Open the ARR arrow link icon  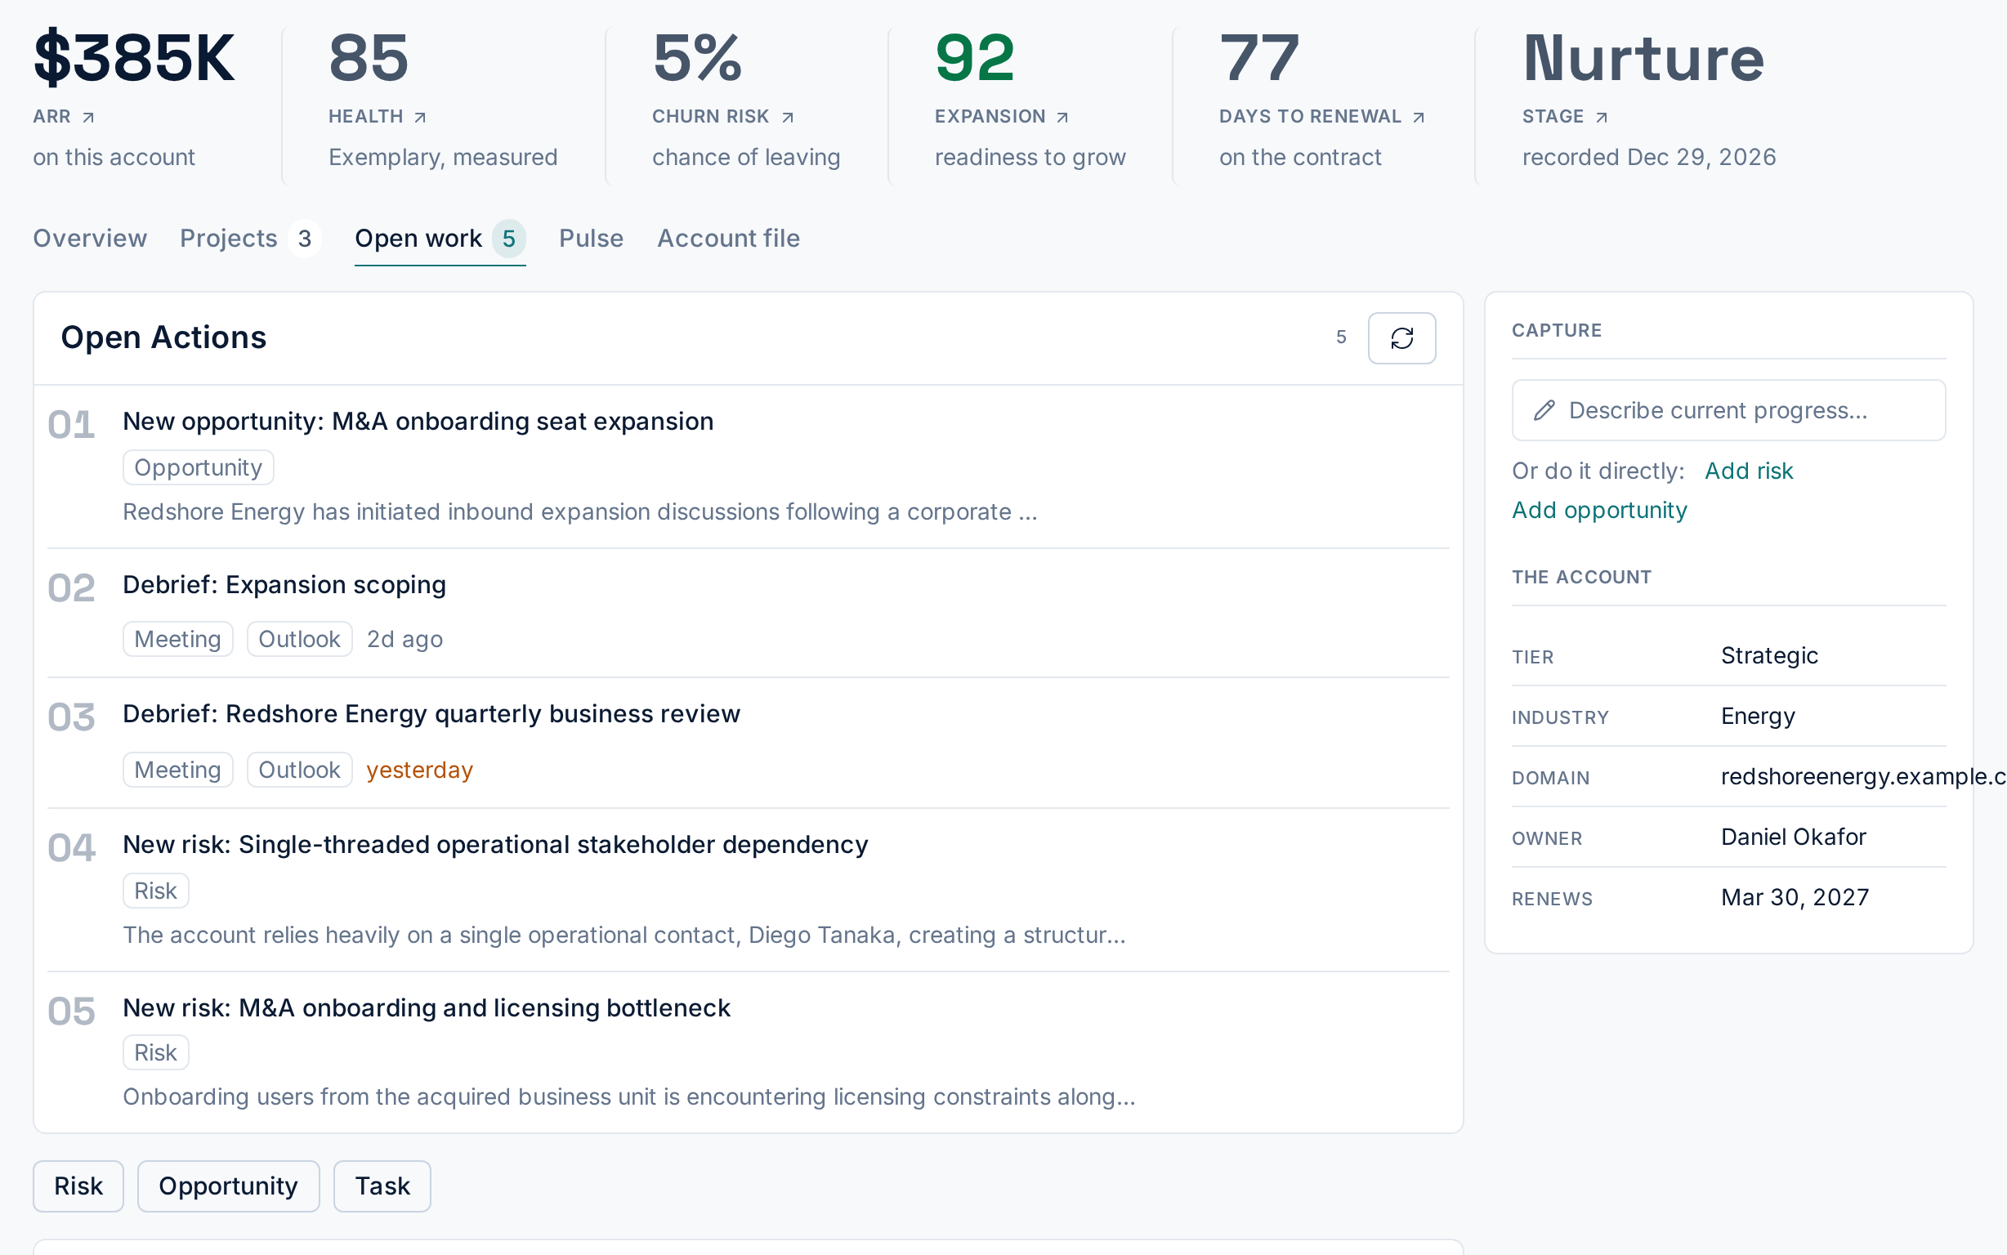click(x=88, y=117)
